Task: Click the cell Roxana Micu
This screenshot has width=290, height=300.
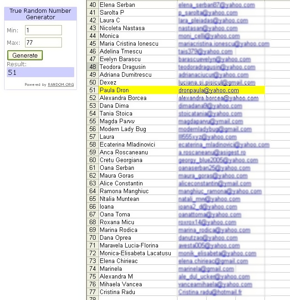Action: 138,222
